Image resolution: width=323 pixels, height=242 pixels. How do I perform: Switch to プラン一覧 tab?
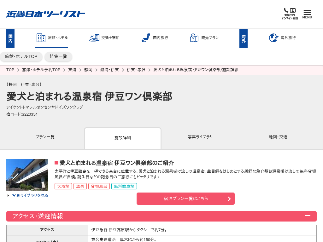coord(45,137)
